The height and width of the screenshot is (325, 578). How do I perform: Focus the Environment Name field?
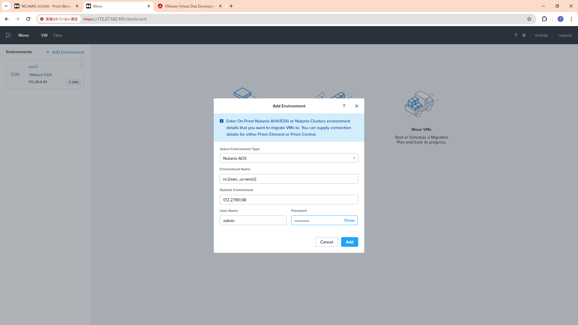pos(289,179)
